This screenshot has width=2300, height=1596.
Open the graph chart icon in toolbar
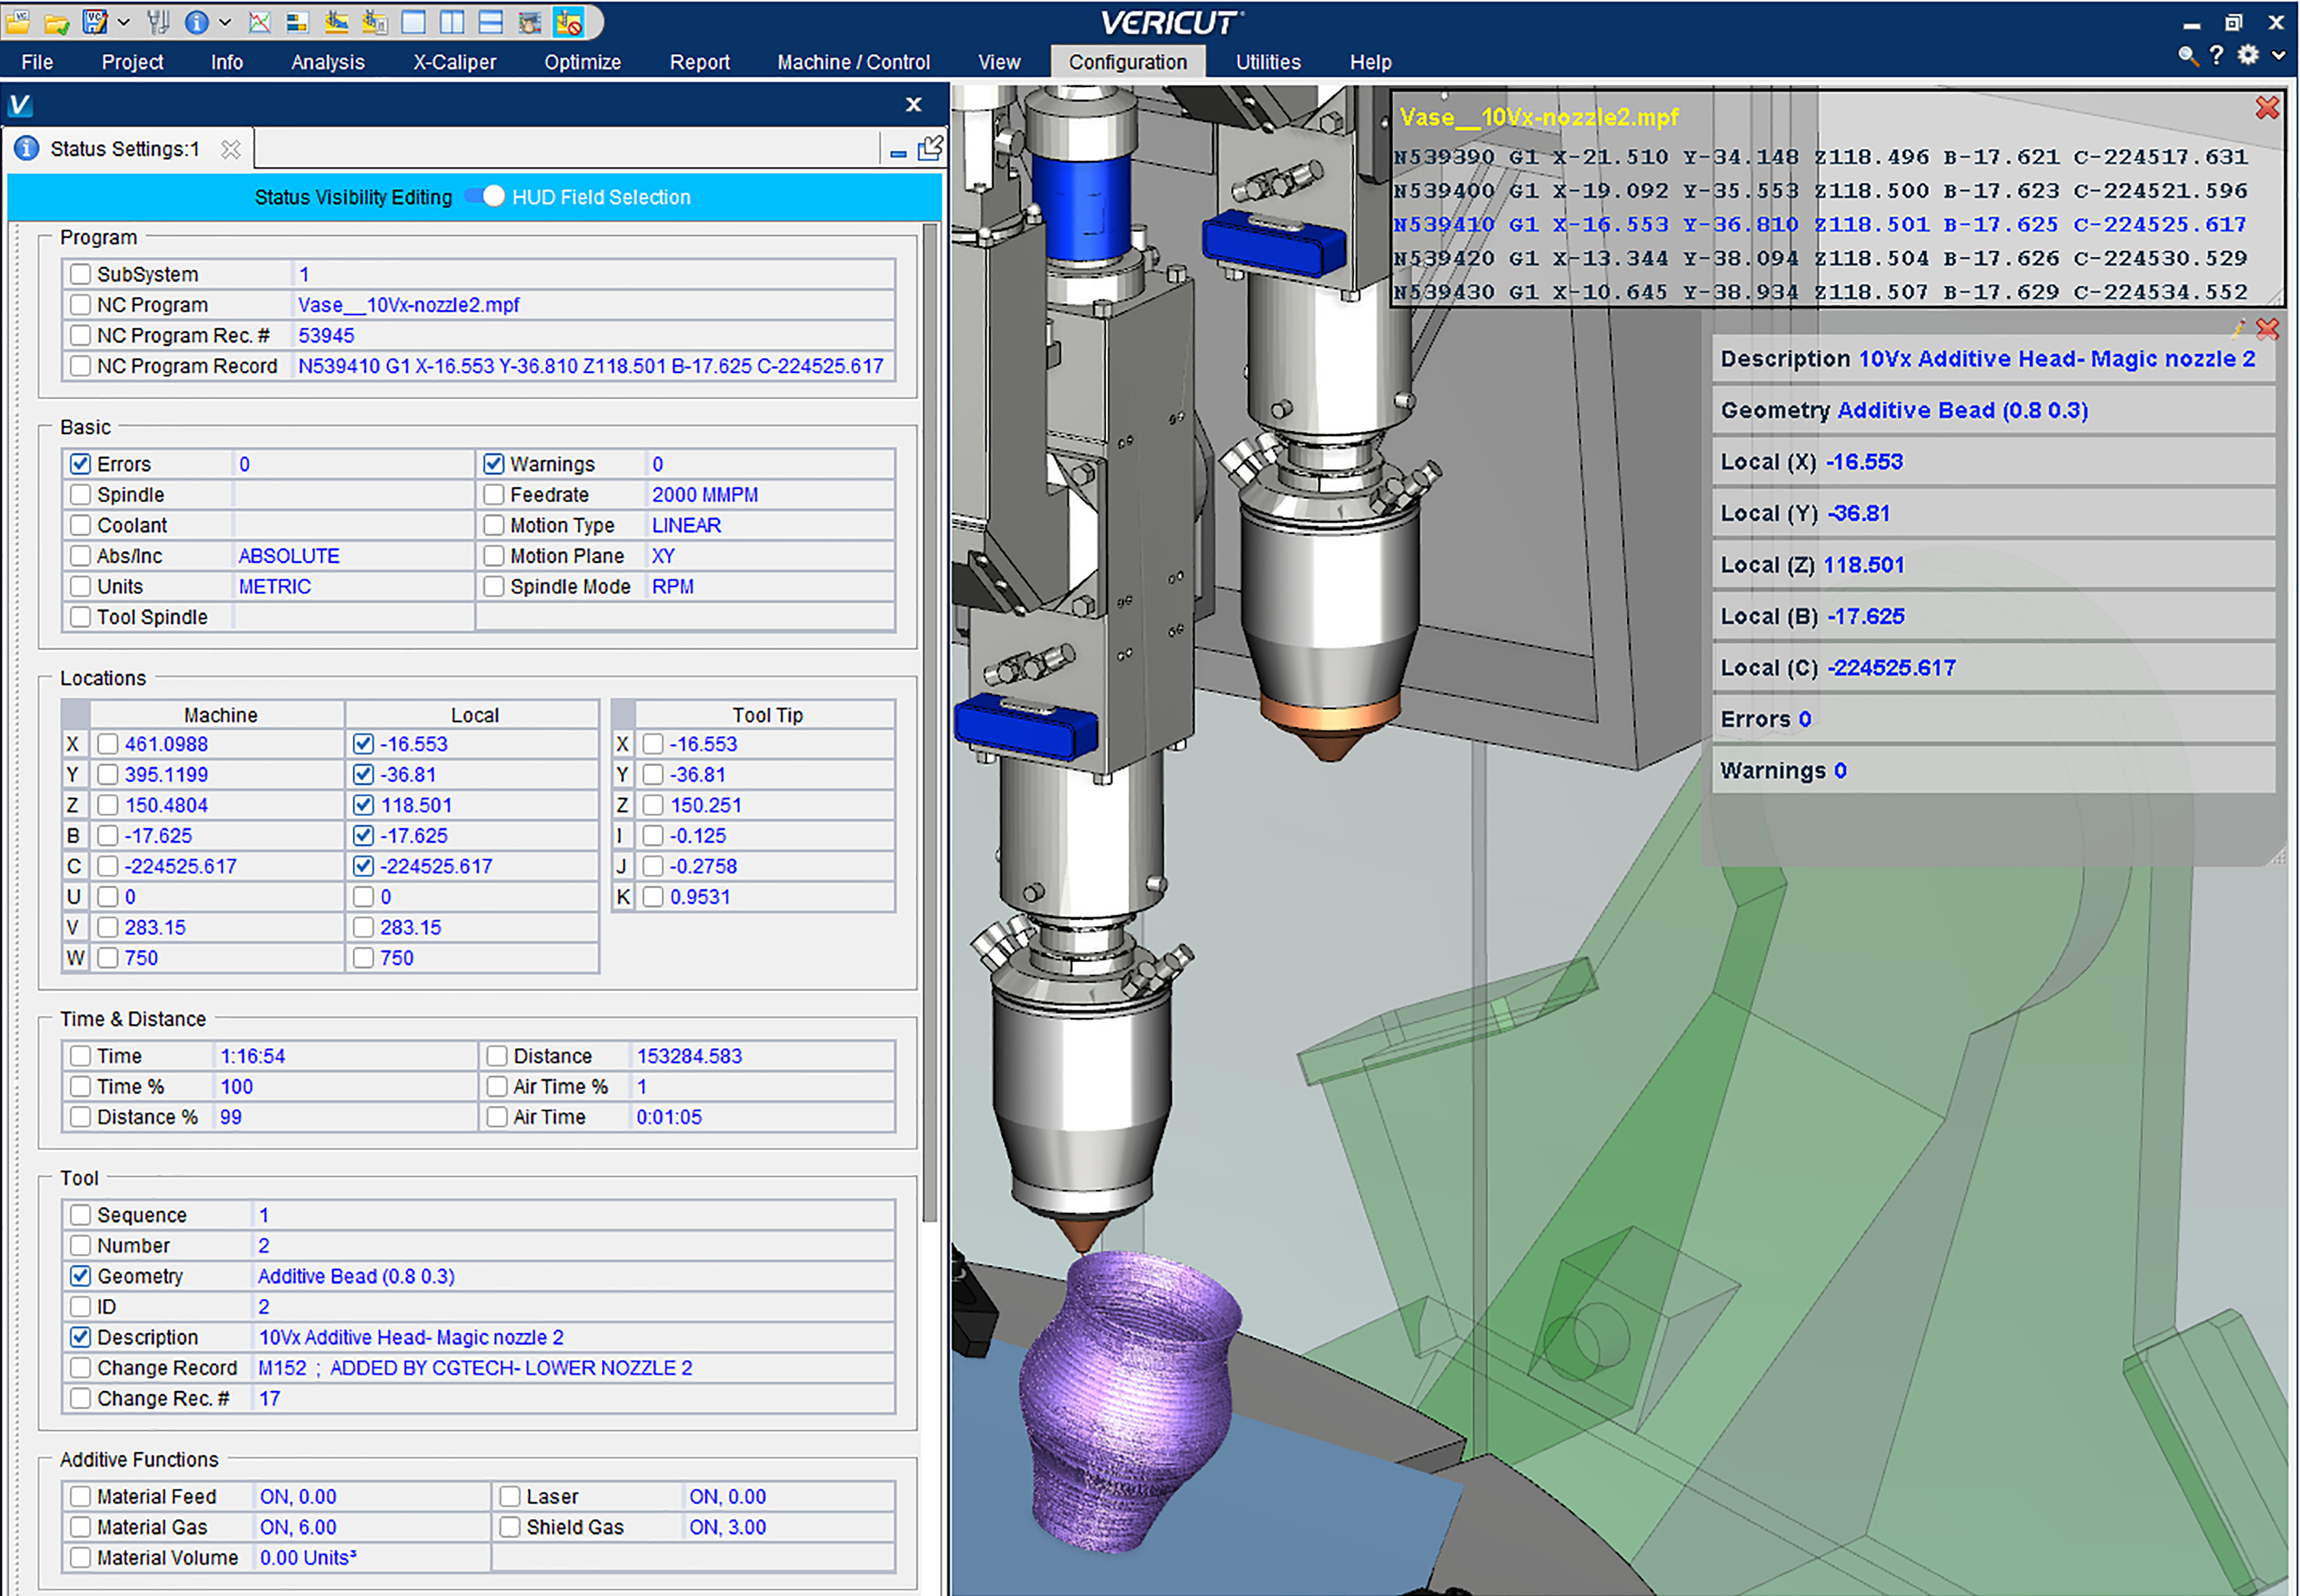tap(259, 21)
